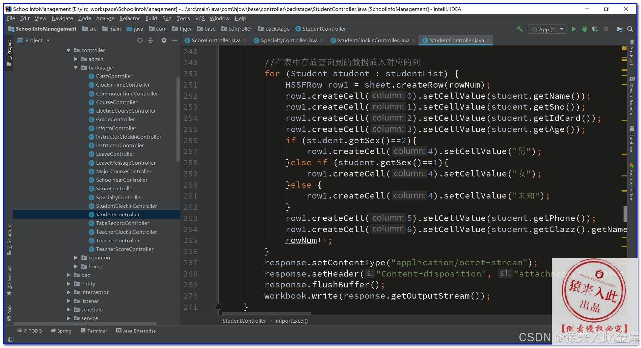Toggle the 2: Favorites tool window
641x348 pixels.
tap(9, 281)
